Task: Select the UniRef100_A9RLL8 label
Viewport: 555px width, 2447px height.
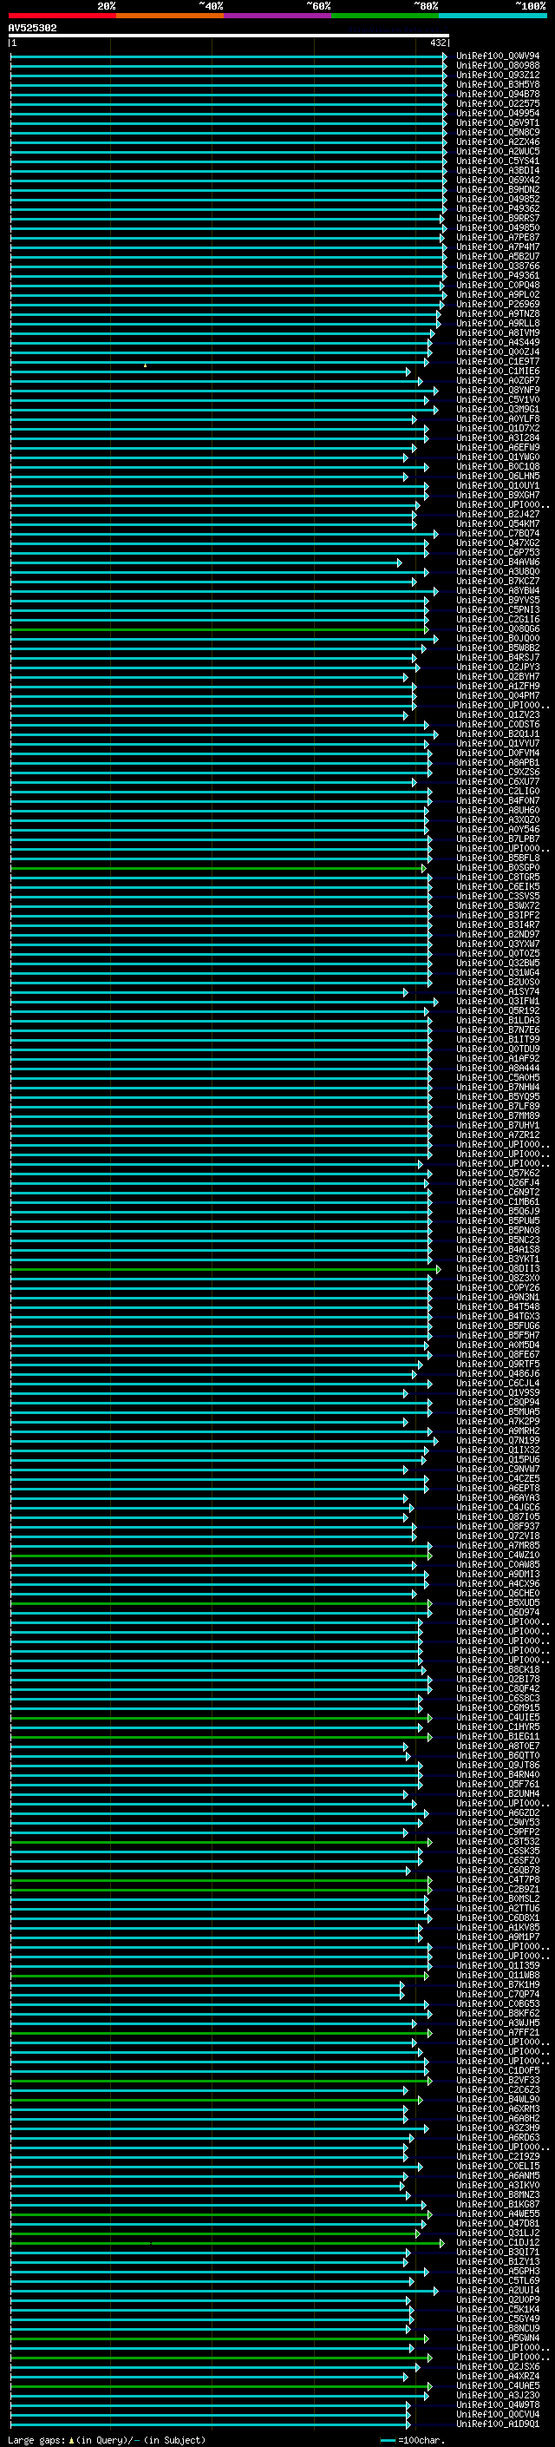Action: [498, 323]
